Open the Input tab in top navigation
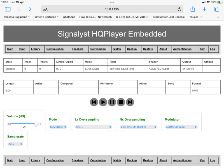 point(22,49)
